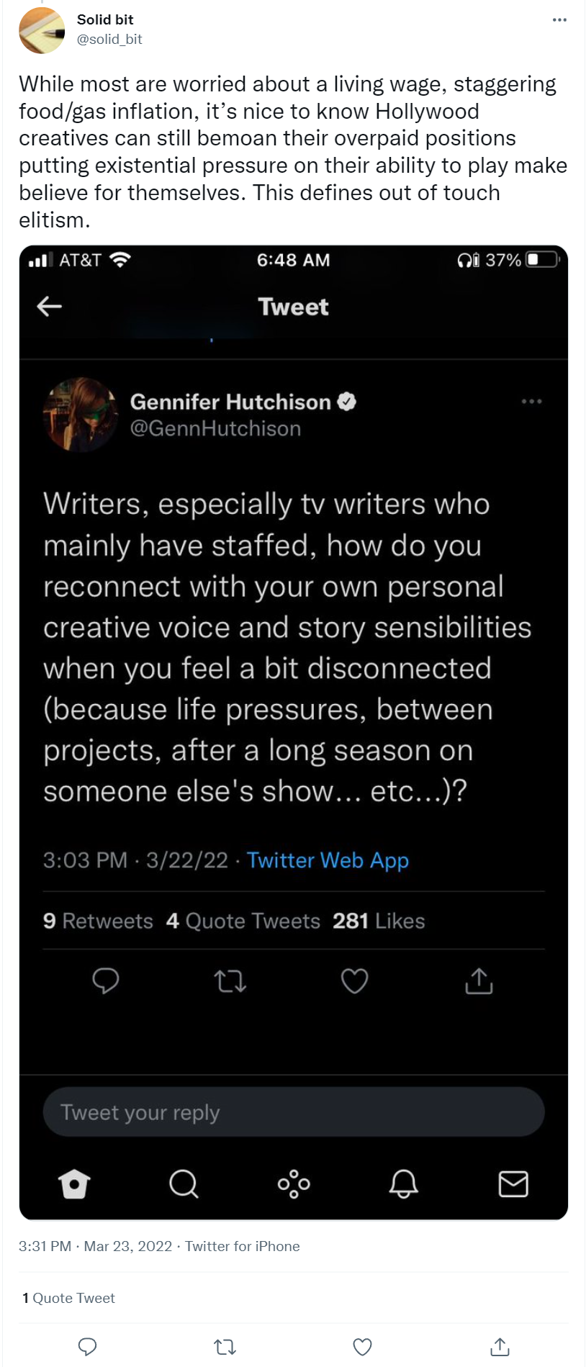Click the reply icon below the tweet
586x1367 pixels.
[87, 1347]
